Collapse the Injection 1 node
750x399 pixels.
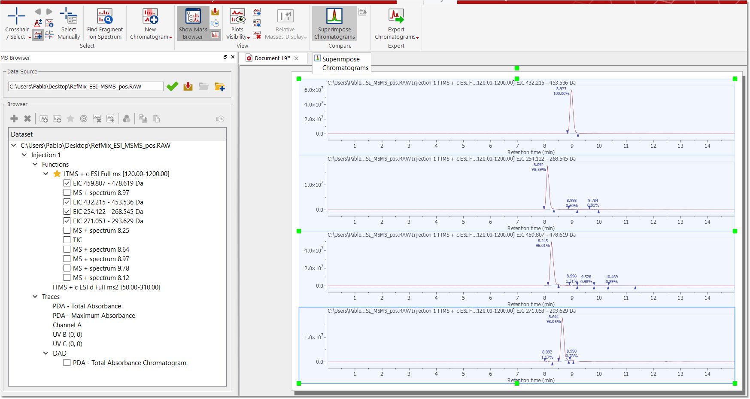click(24, 155)
